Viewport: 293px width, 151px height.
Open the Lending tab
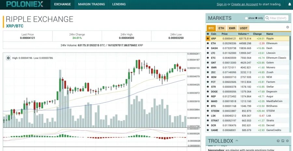(119, 4)
